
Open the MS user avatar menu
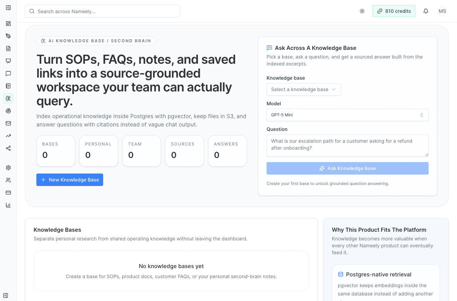coord(442,11)
